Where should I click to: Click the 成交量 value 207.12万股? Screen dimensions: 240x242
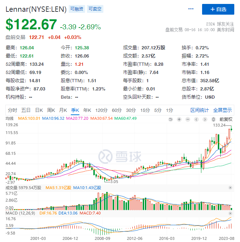153,48
